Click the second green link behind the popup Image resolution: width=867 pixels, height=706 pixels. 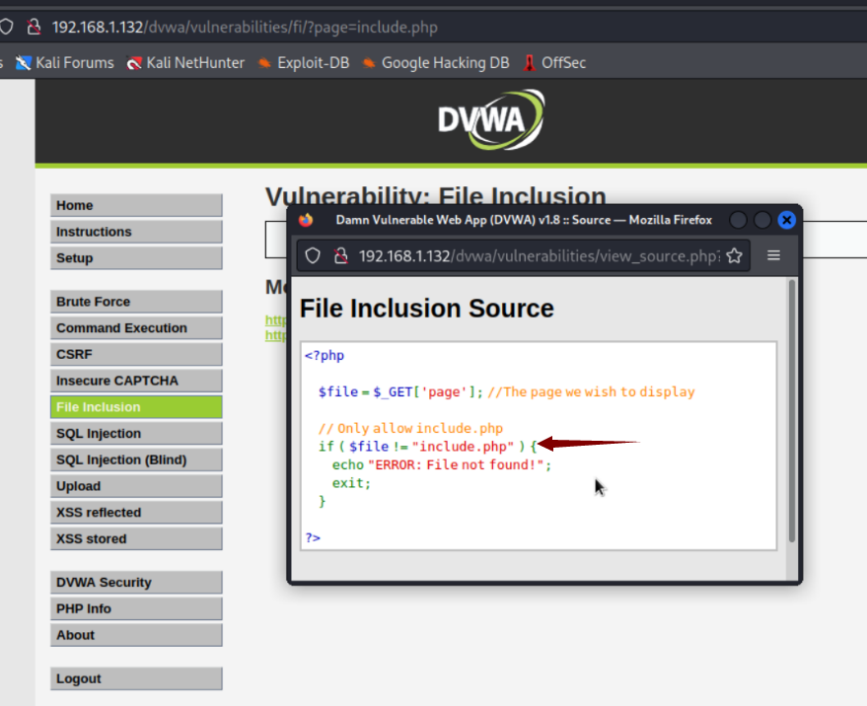[275, 335]
